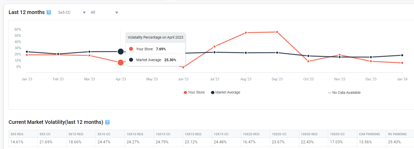414x149 pixels.
Task: Click the CAR PARKING column header
Action: pyautogui.click(x=369, y=134)
